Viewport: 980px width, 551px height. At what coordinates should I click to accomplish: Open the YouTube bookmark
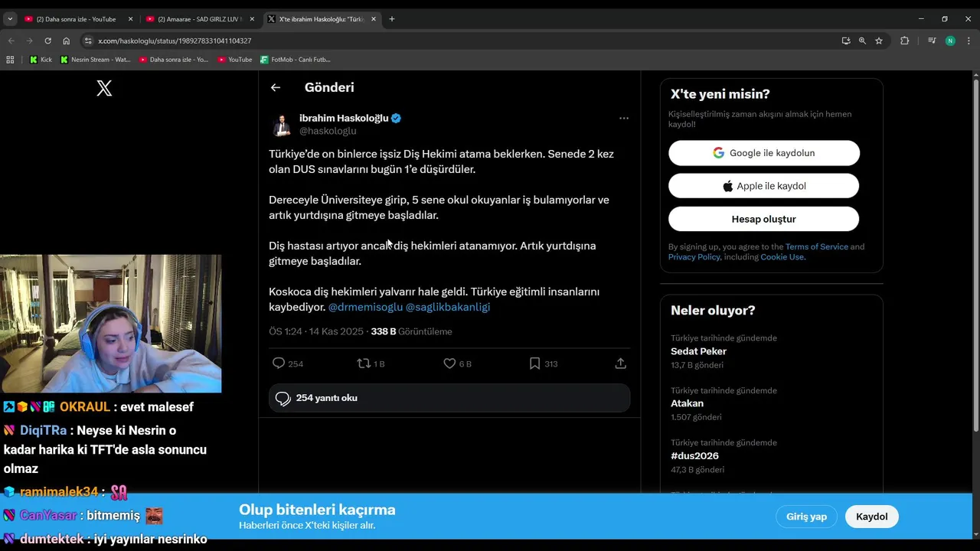pos(235,59)
